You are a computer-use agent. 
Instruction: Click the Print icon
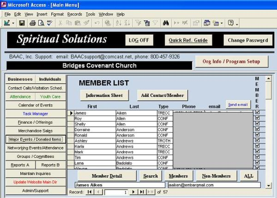click(33, 23)
